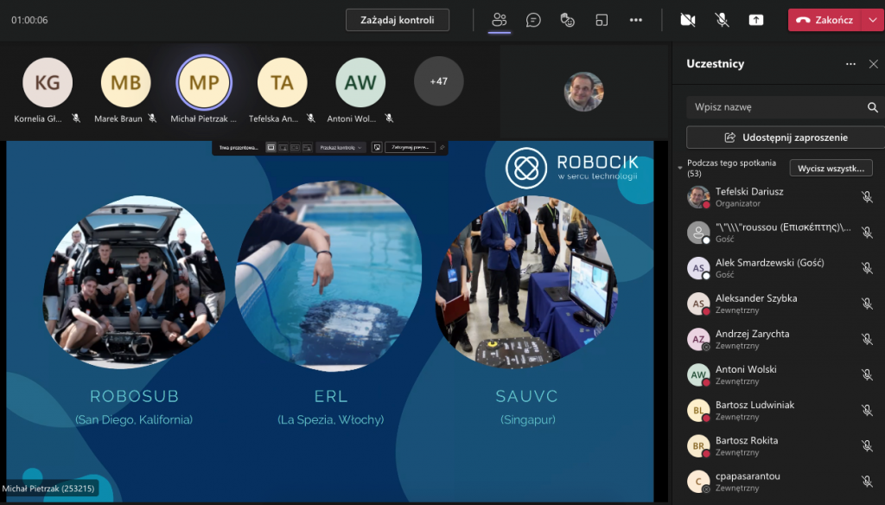Click muted mic icon beside Kornelia Gł...
885x505 pixels.
(76, 118)
